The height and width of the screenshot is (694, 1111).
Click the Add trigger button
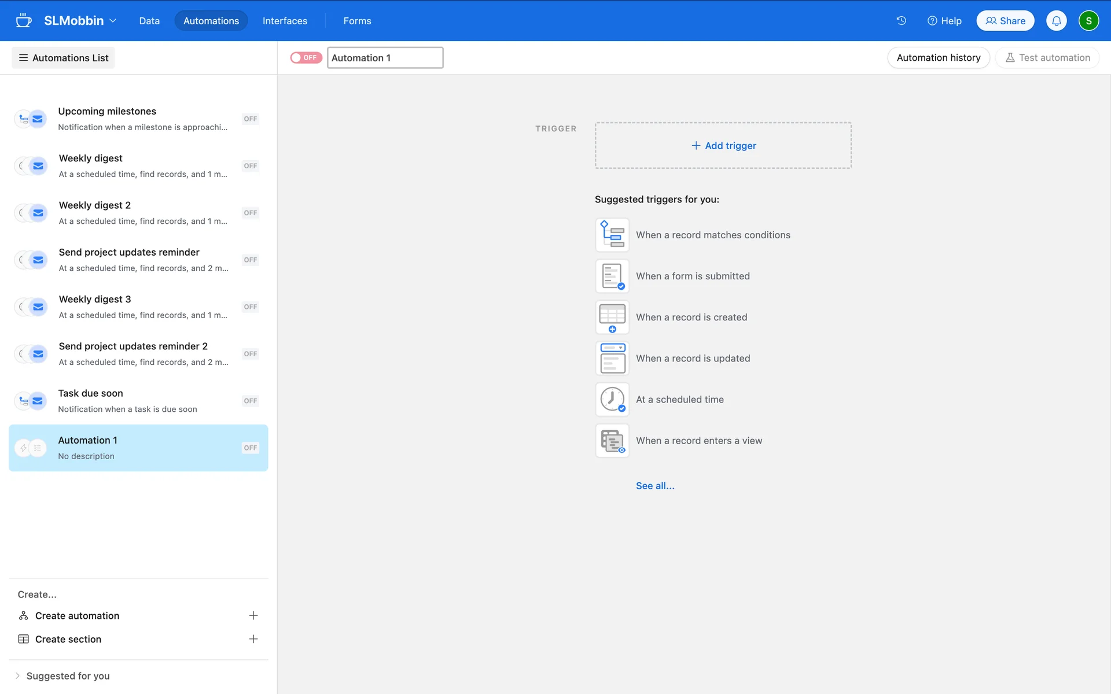(723, 146)
